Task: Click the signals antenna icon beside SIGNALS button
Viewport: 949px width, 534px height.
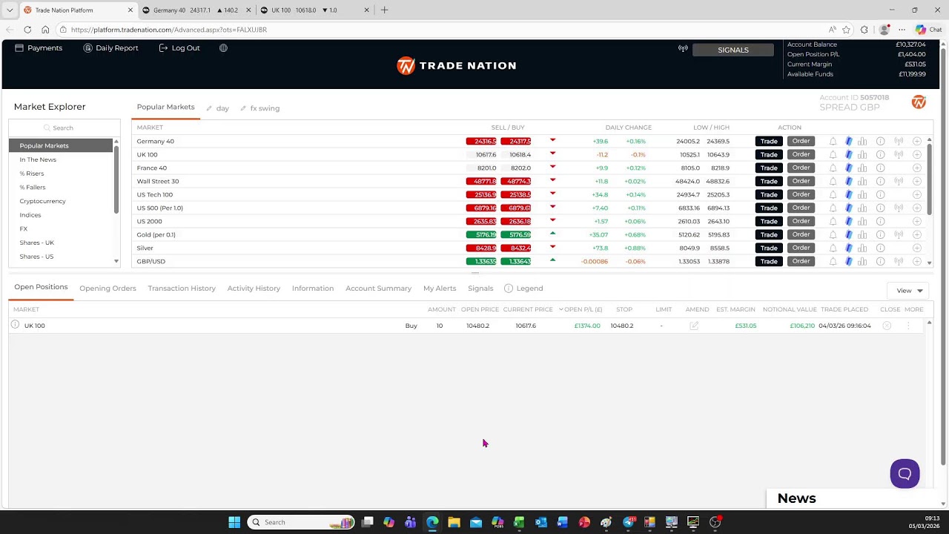Action: [x=683, y=49]
